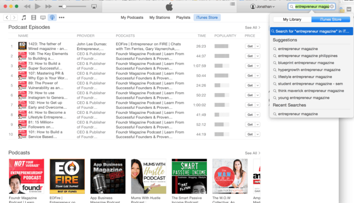Adjust the volume slider knob
The height and width of the screenshot is (203, 354).
coord(64,7)
